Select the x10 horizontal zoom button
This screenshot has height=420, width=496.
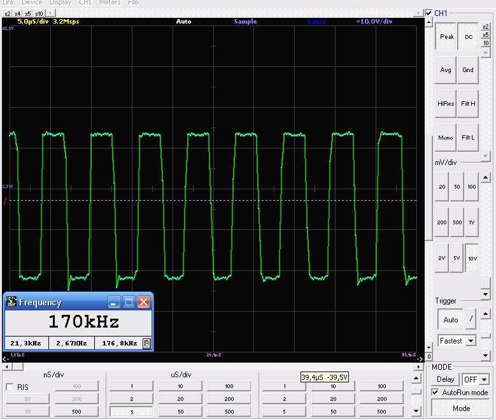click(x=39, y=13)
